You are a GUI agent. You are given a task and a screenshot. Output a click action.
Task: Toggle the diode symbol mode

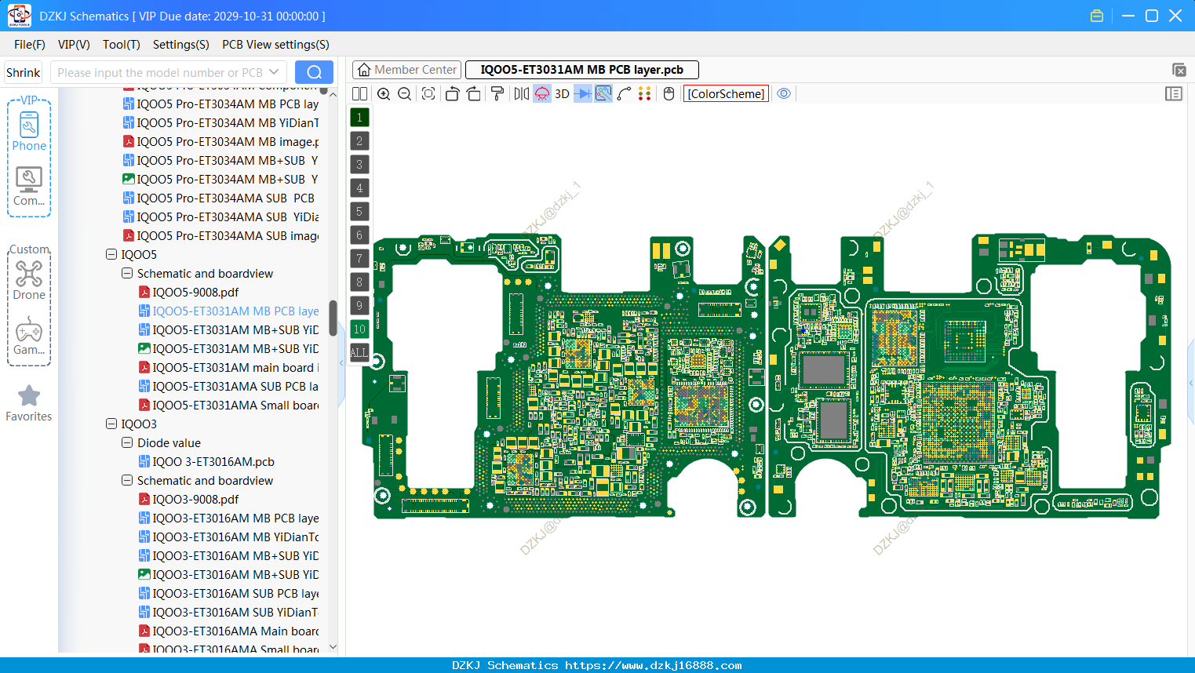(x=583, y=94)
